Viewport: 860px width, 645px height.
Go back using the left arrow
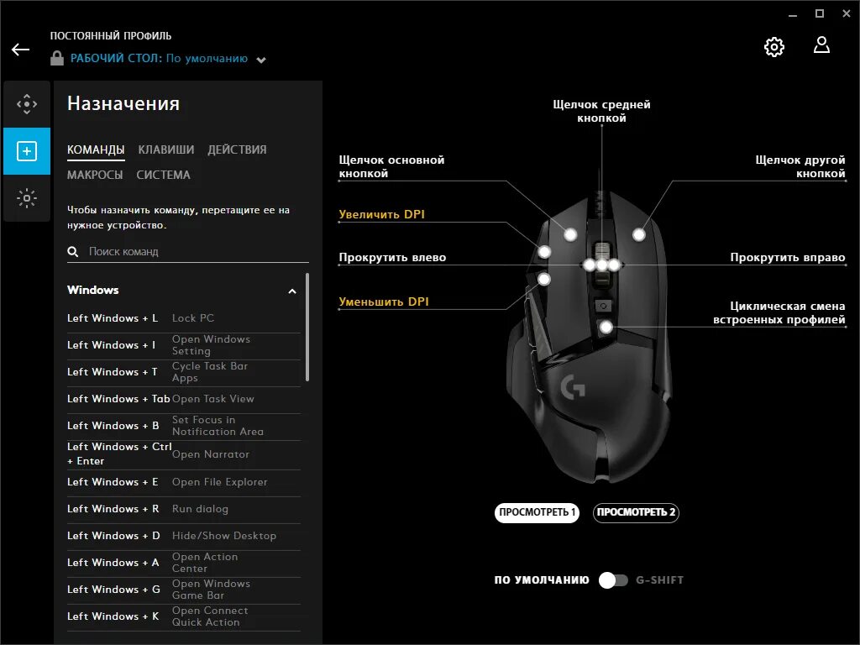click(x=20, y=50)
